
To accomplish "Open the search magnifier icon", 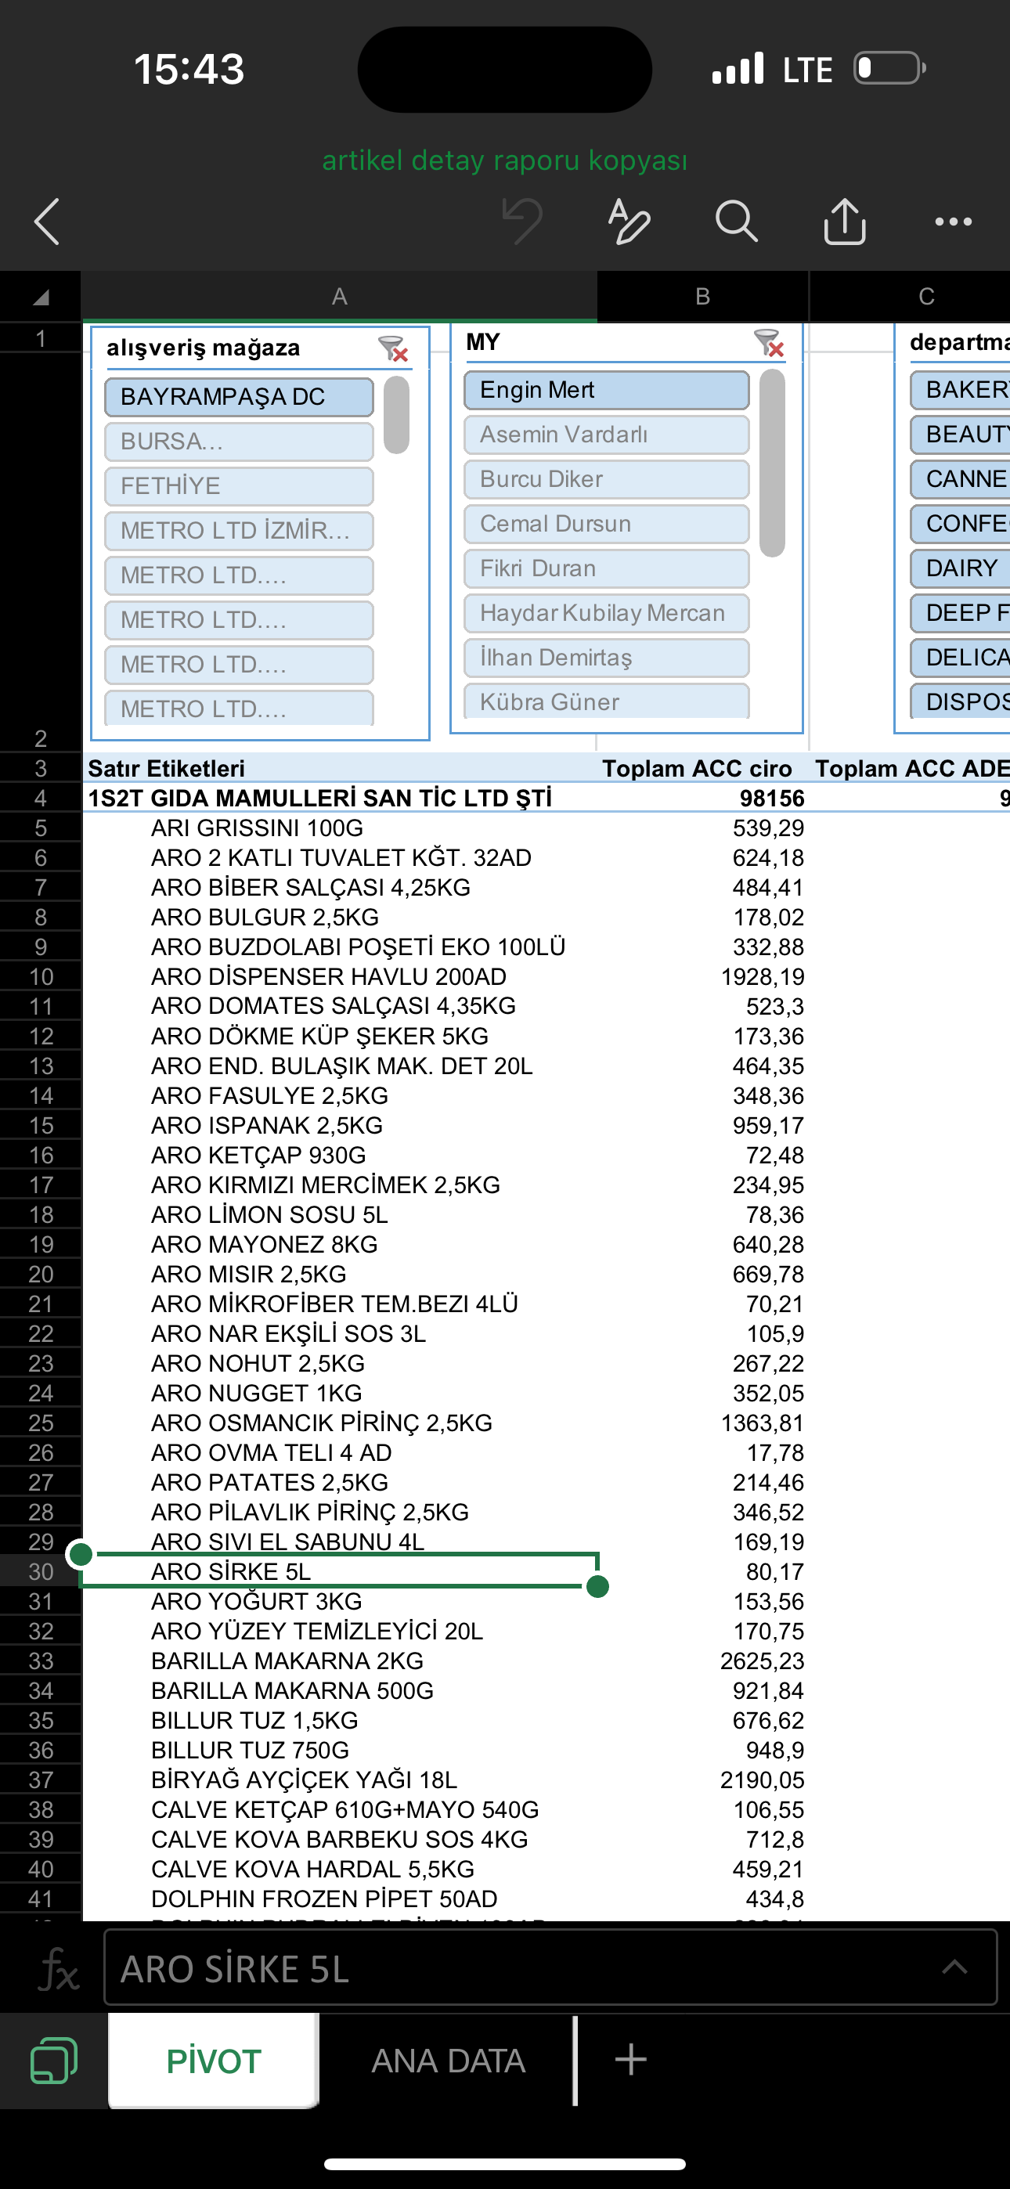I will point(736,222).
